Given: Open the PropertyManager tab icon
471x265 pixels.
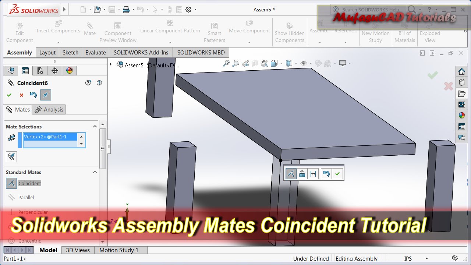Looking at the screenshot, I should pyautogui.click(x=25, y=70).
